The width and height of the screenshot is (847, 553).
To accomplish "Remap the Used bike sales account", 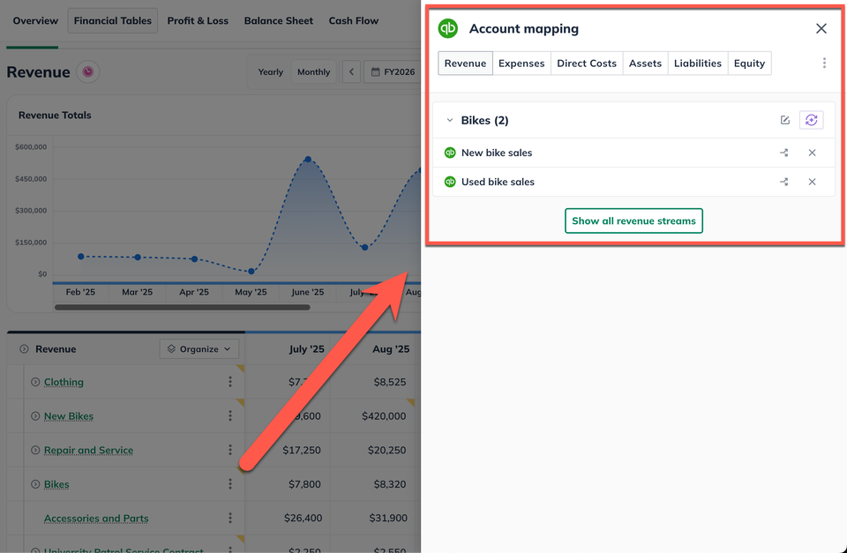I will (783, 182).
